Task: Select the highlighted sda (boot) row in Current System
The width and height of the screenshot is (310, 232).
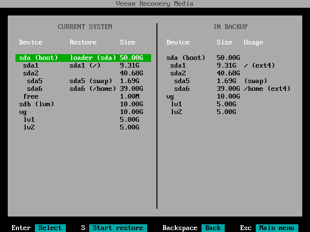Action: click(83, 58)
